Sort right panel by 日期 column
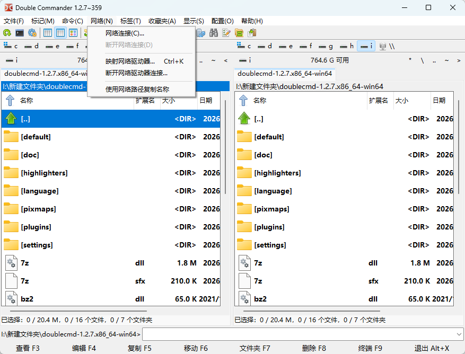The height and width of the screenshot is (354, 465). 442,100
